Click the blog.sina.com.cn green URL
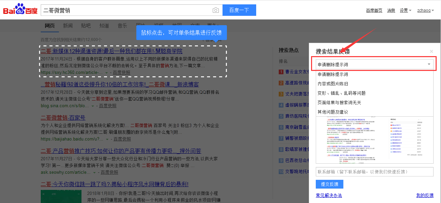441x203 pixels. 65,106
